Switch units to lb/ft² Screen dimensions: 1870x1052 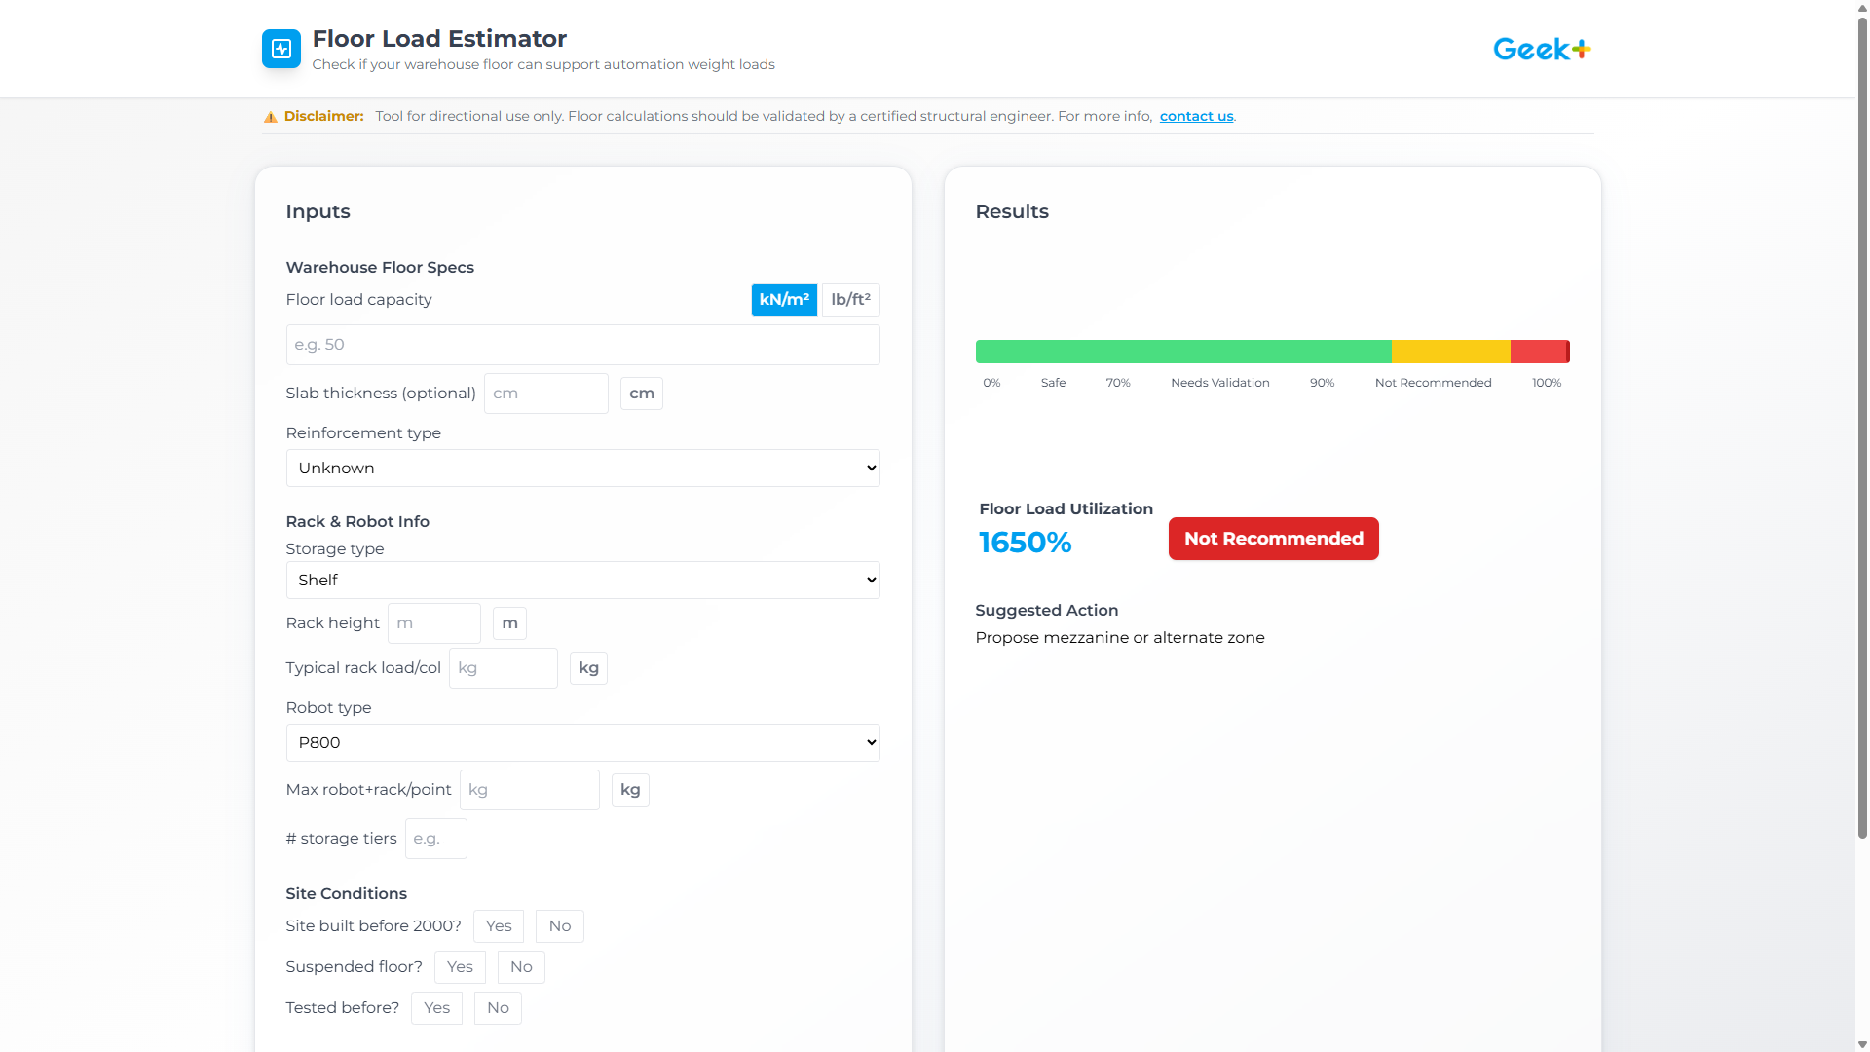[850, 300]
